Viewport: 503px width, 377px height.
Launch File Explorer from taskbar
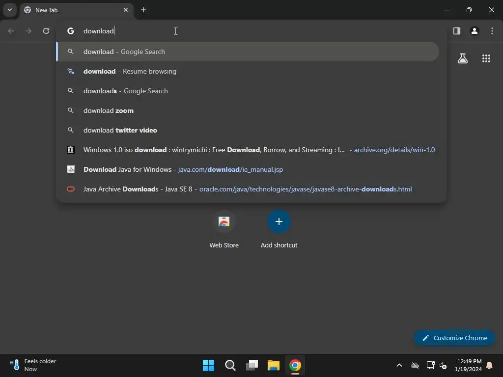[274, 365]
